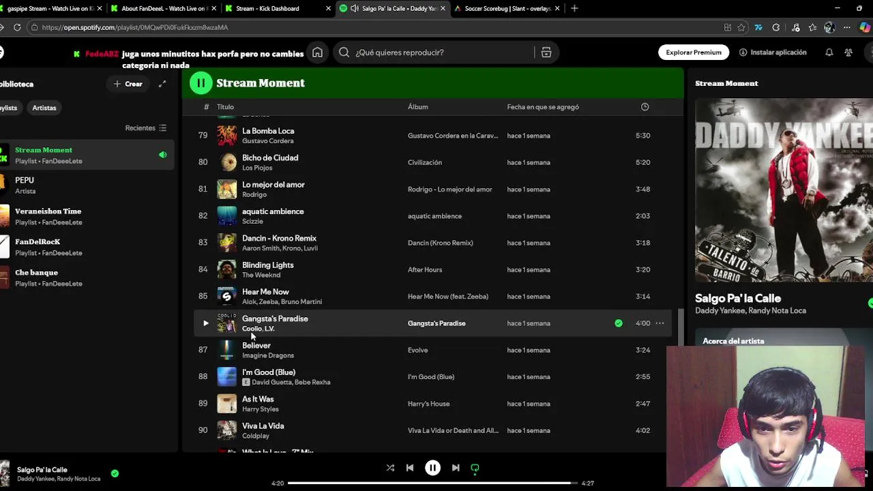Toggle repeat mode in the player bar
The image size is (873, 491).
(x=475, y=468)
